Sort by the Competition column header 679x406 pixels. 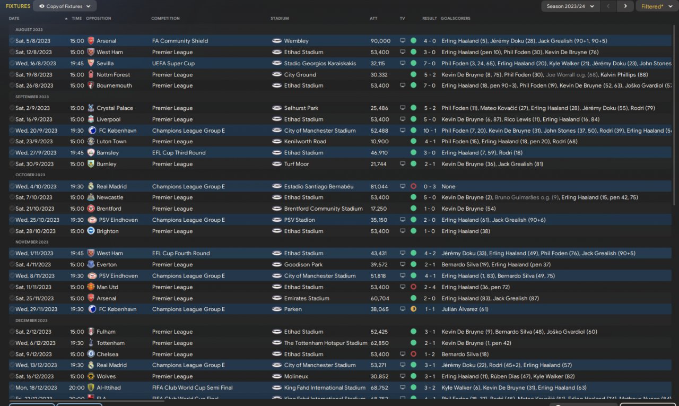(x=166, y=19)
